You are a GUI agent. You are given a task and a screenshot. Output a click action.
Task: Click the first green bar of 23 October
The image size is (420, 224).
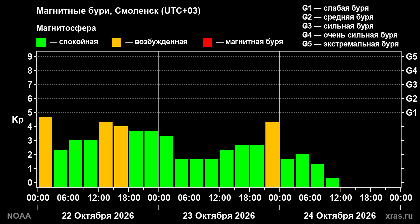(166, 161)
